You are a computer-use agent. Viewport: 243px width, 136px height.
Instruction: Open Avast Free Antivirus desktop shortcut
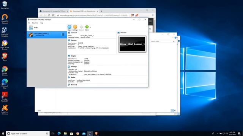coord(5,110)
